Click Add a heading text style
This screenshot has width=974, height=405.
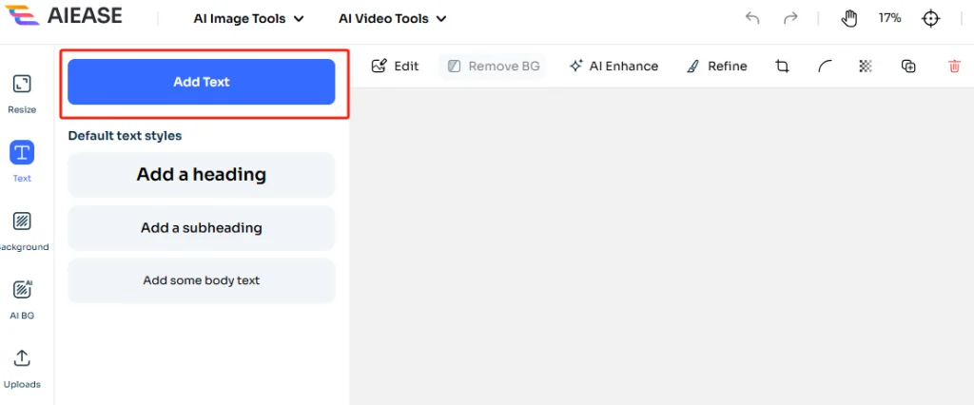(x=202, y=175)
